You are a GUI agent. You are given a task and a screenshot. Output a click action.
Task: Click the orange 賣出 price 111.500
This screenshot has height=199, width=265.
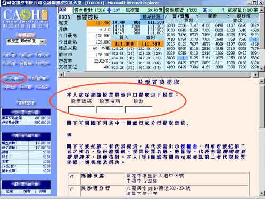(x=151, y=44)
